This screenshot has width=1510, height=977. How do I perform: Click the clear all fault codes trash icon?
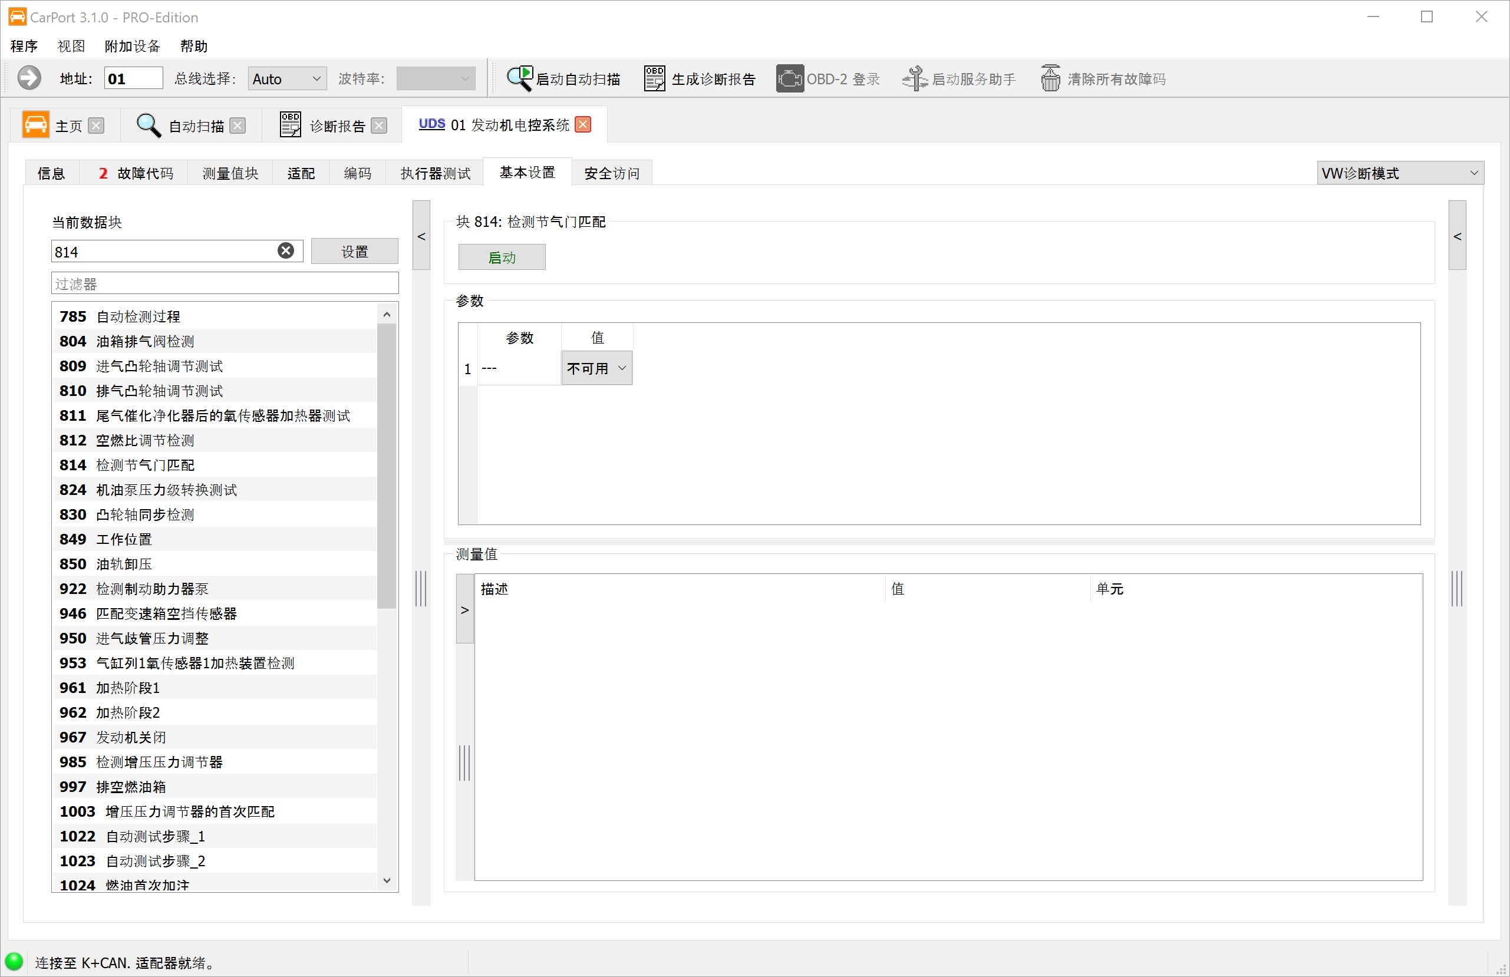(1050, 79)
